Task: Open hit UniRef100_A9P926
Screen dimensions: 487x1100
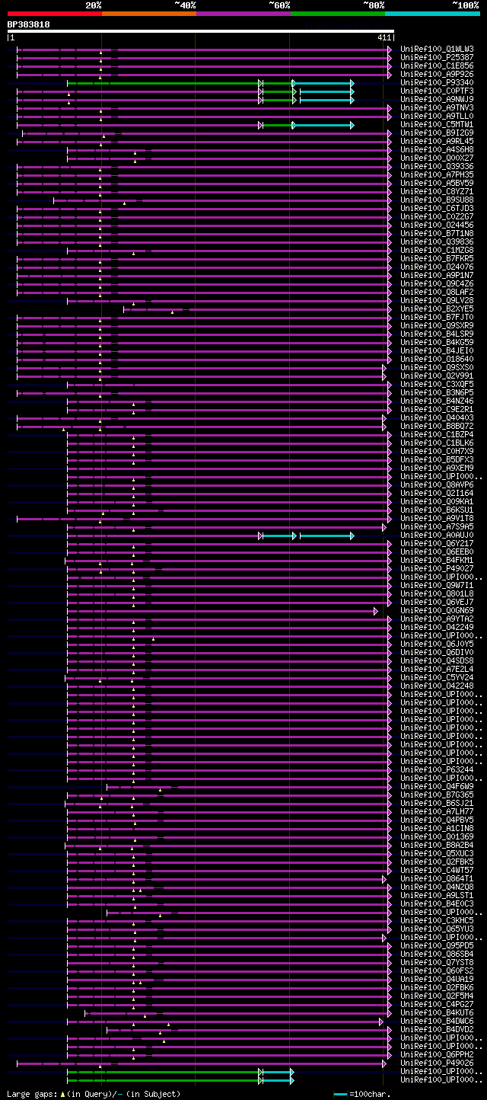Action: tap(437, 74)
